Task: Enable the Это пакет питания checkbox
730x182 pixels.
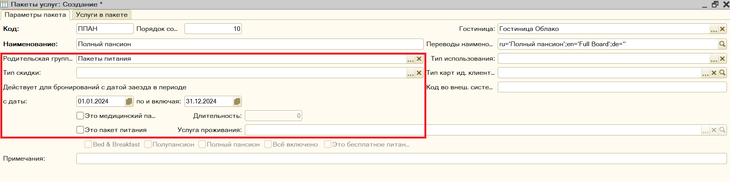Action: click(80, 130)
